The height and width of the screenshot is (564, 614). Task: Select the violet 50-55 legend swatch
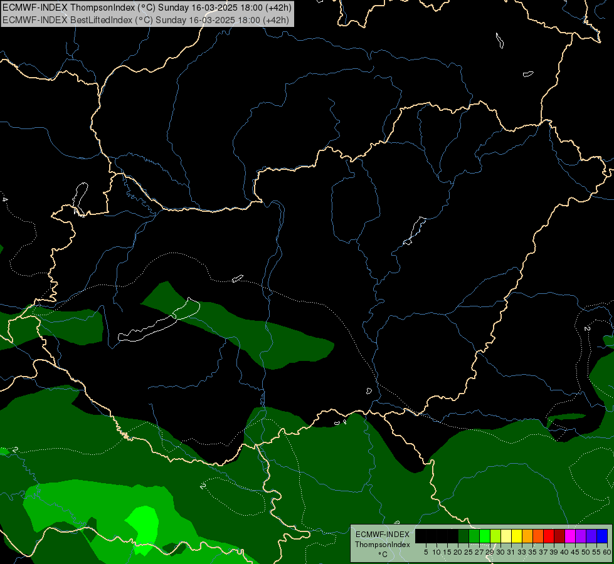click(591, 536)
